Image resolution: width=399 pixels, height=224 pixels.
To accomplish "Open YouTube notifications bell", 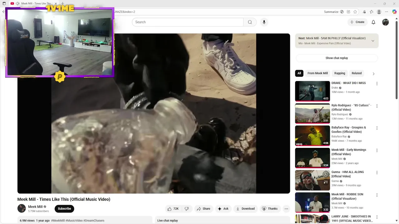I will 373,22.
